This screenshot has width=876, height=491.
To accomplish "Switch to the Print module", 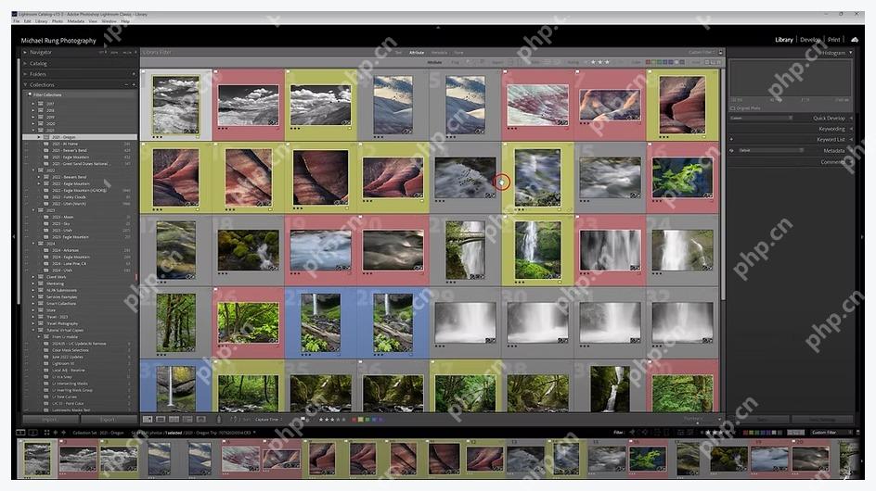I will 834,40.
